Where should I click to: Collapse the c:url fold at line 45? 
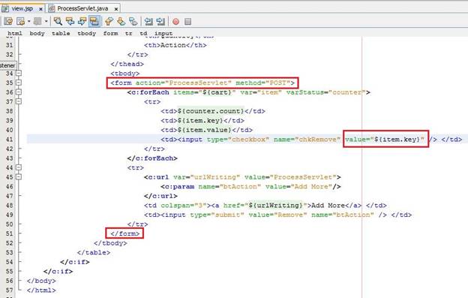[19, 177]
